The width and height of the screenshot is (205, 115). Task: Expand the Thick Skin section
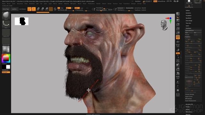click(188, 23)
